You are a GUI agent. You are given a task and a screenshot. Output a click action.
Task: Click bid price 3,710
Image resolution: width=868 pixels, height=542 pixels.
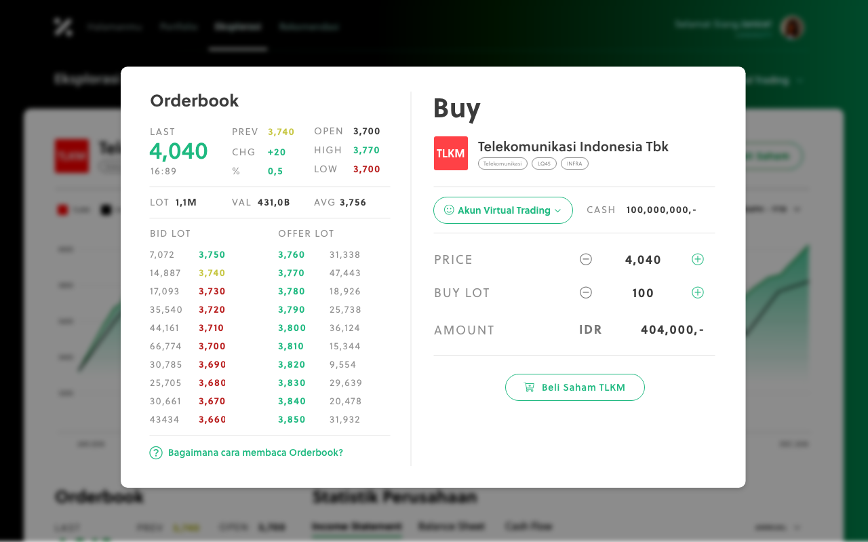pos(211,328)
